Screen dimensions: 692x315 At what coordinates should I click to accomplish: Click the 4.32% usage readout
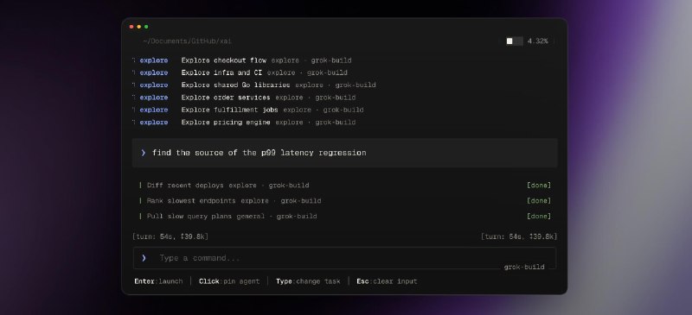coord(537,41)
